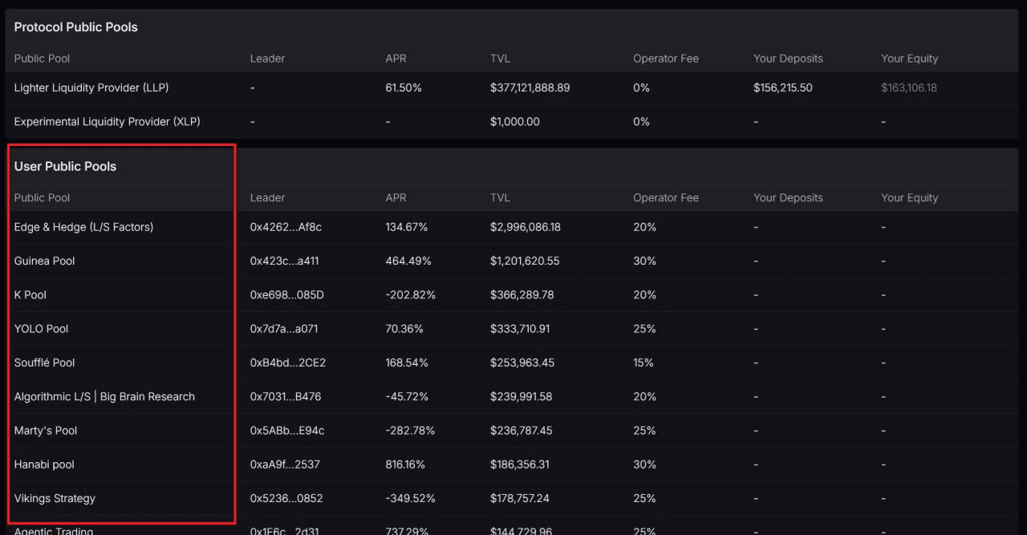Screen dimensions: 1027x535
Task: Sort User Public Pools by TVL column
Action: pos(500,198)
